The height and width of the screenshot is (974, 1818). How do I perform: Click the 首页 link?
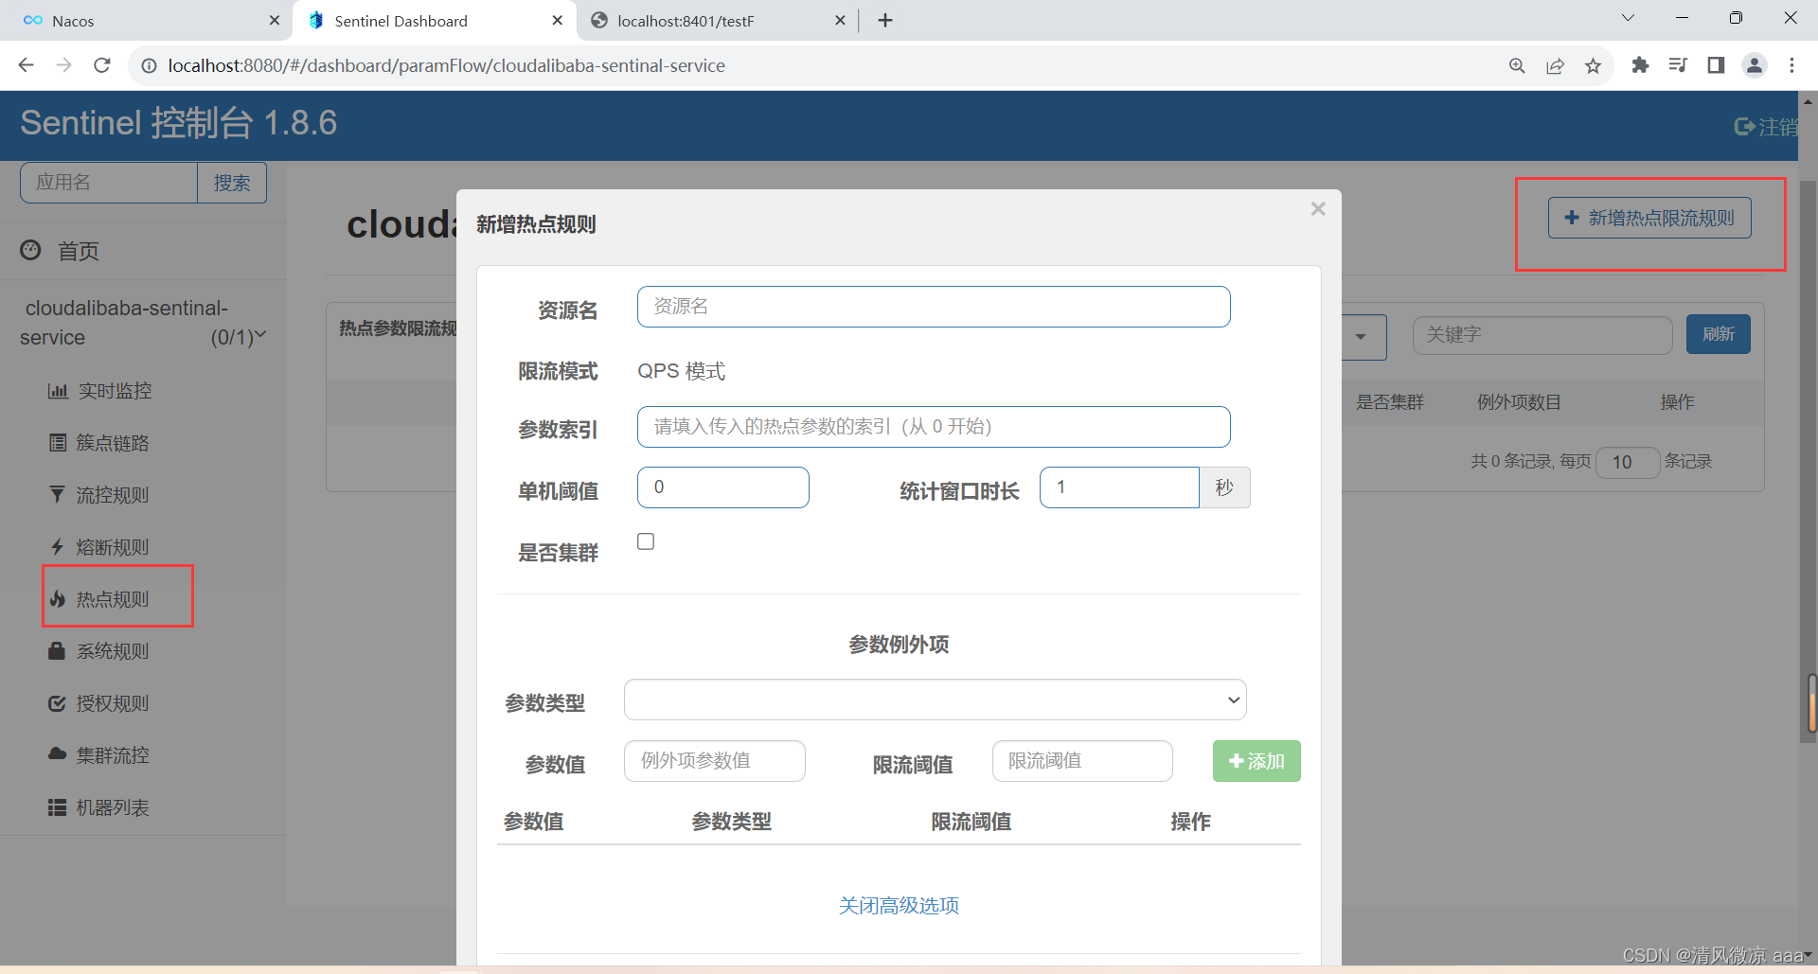coord(79,251)
